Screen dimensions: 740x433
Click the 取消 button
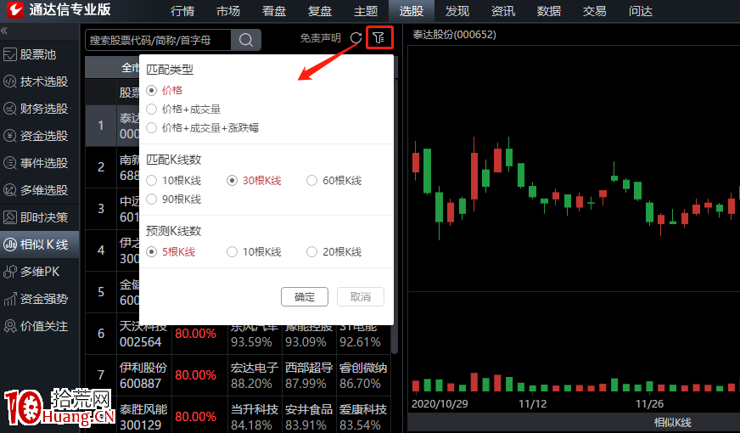coord(361,296)
